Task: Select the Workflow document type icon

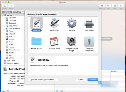Action: pos(37,23)
